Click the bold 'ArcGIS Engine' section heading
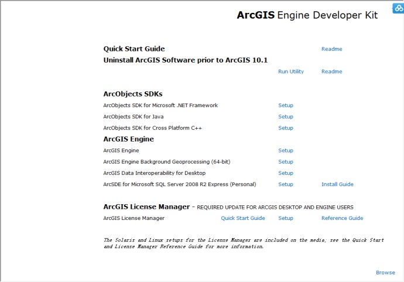This screenshot has width=404, height=282. pos(129,139)
